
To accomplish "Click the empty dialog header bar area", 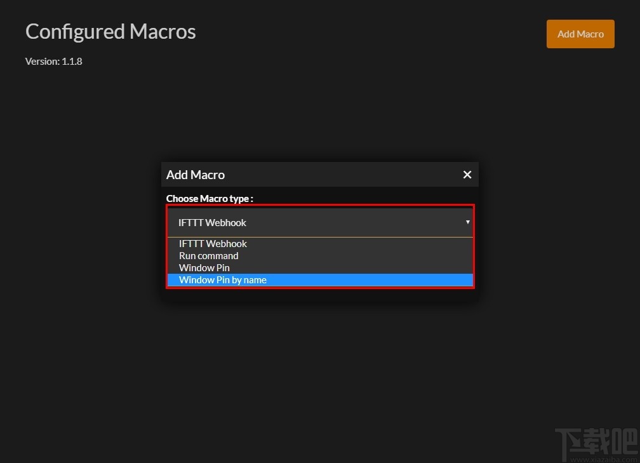I will click(343, 175).
